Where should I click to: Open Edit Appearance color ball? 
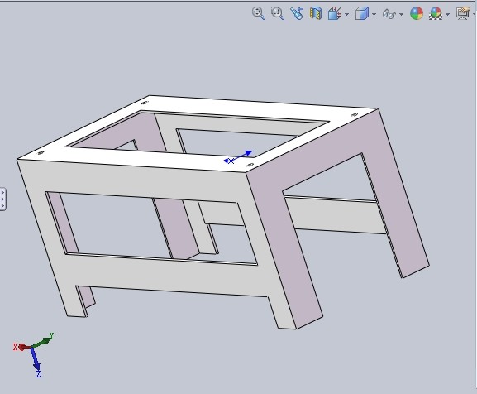click(417, 13)
